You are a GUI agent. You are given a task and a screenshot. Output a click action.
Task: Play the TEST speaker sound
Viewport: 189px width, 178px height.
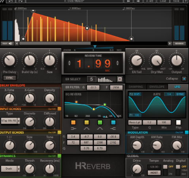pyautogui.click(x=7, y=44)
